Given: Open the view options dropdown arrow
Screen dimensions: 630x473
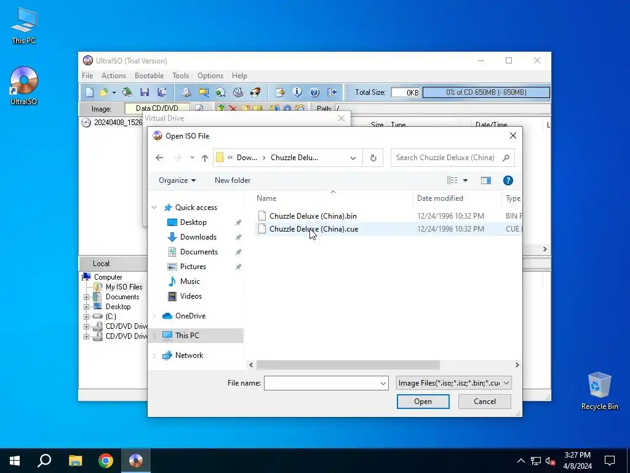Looking at the screenshot, I should [465, 180].
